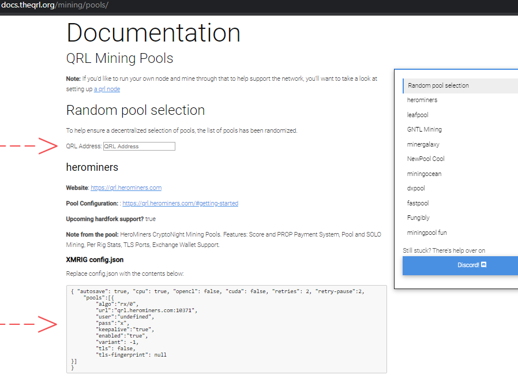Go to GNTL Mining sidebar entry

(x=425, y=129)
